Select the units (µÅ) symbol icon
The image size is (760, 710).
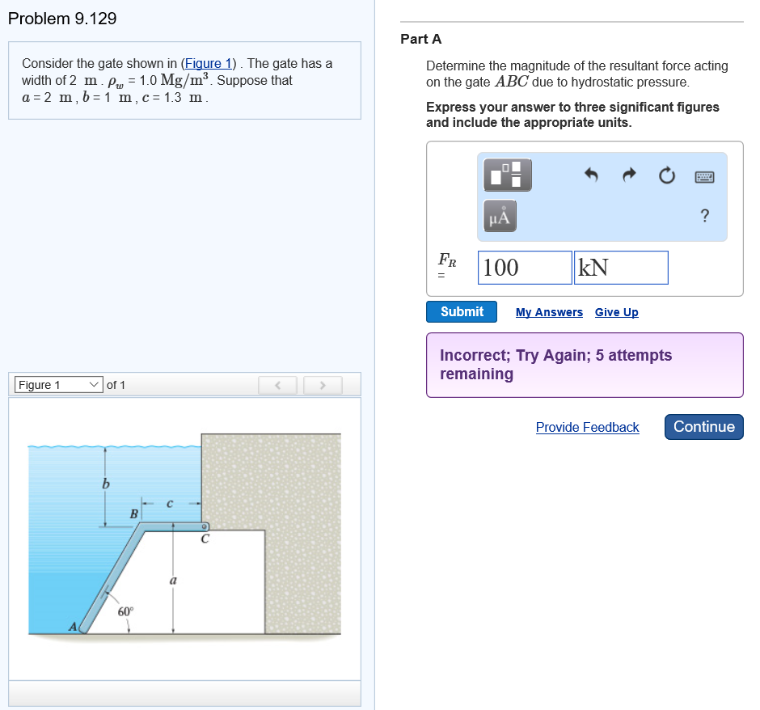coord(499,216)
